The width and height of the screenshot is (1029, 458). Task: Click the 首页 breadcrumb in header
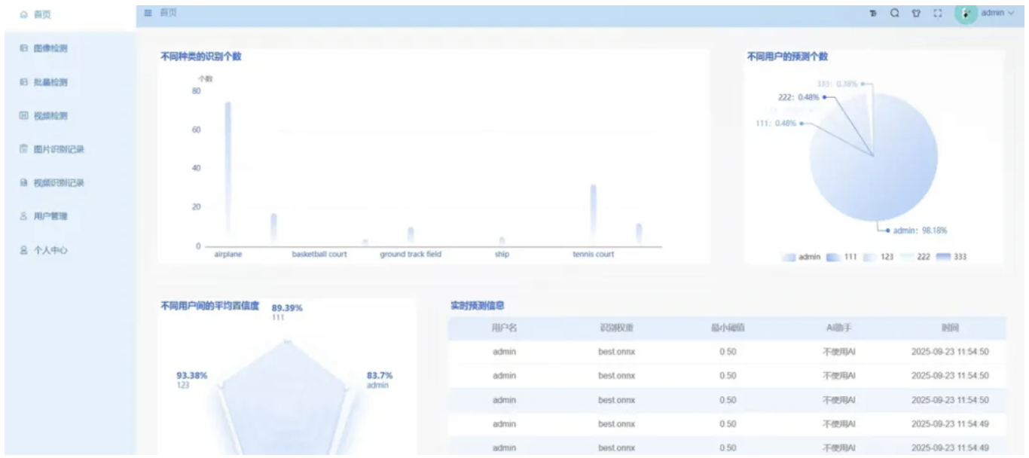168,13
